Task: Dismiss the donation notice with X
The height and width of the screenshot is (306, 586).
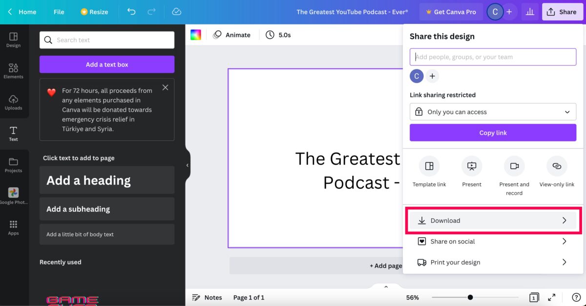Action: [166, 87]
